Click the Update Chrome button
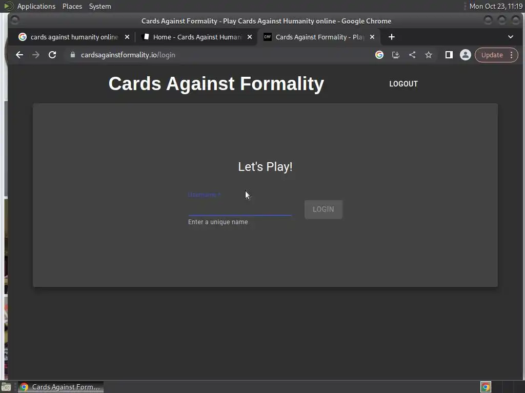Screen dimensions: 525x393 coord(492,55)
